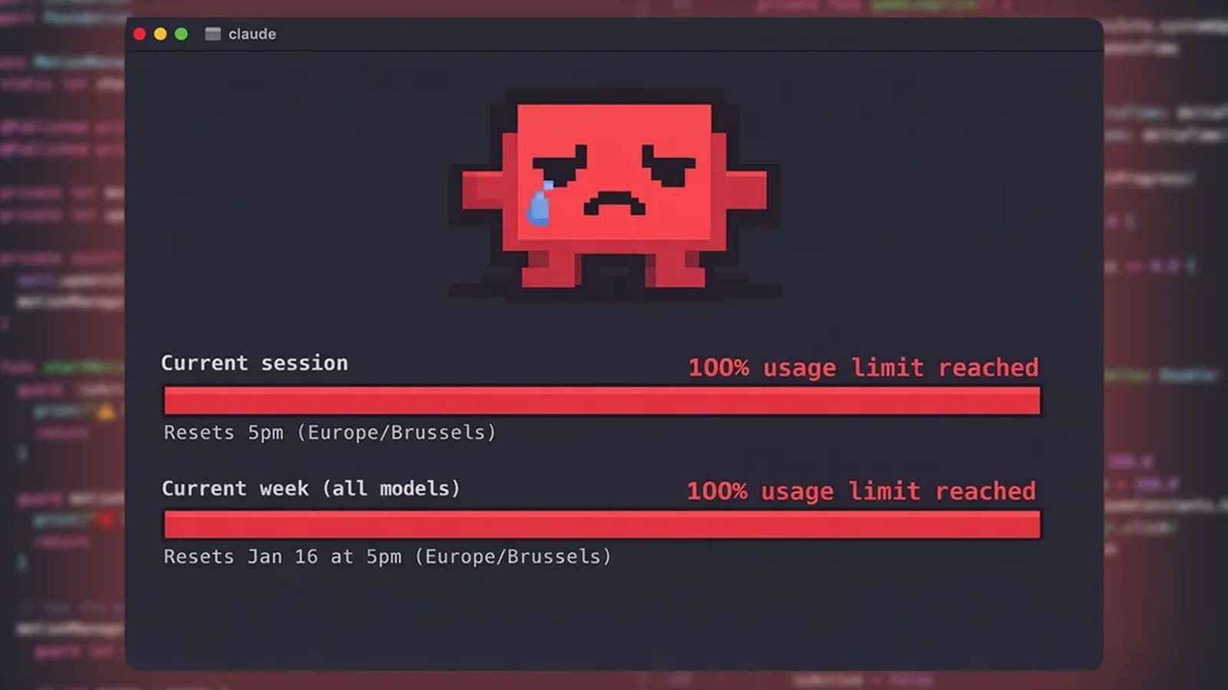Click the crying red pixel mascot
Image resolution: width=1228 pixels, height=690 pixels.
(614, 194)
